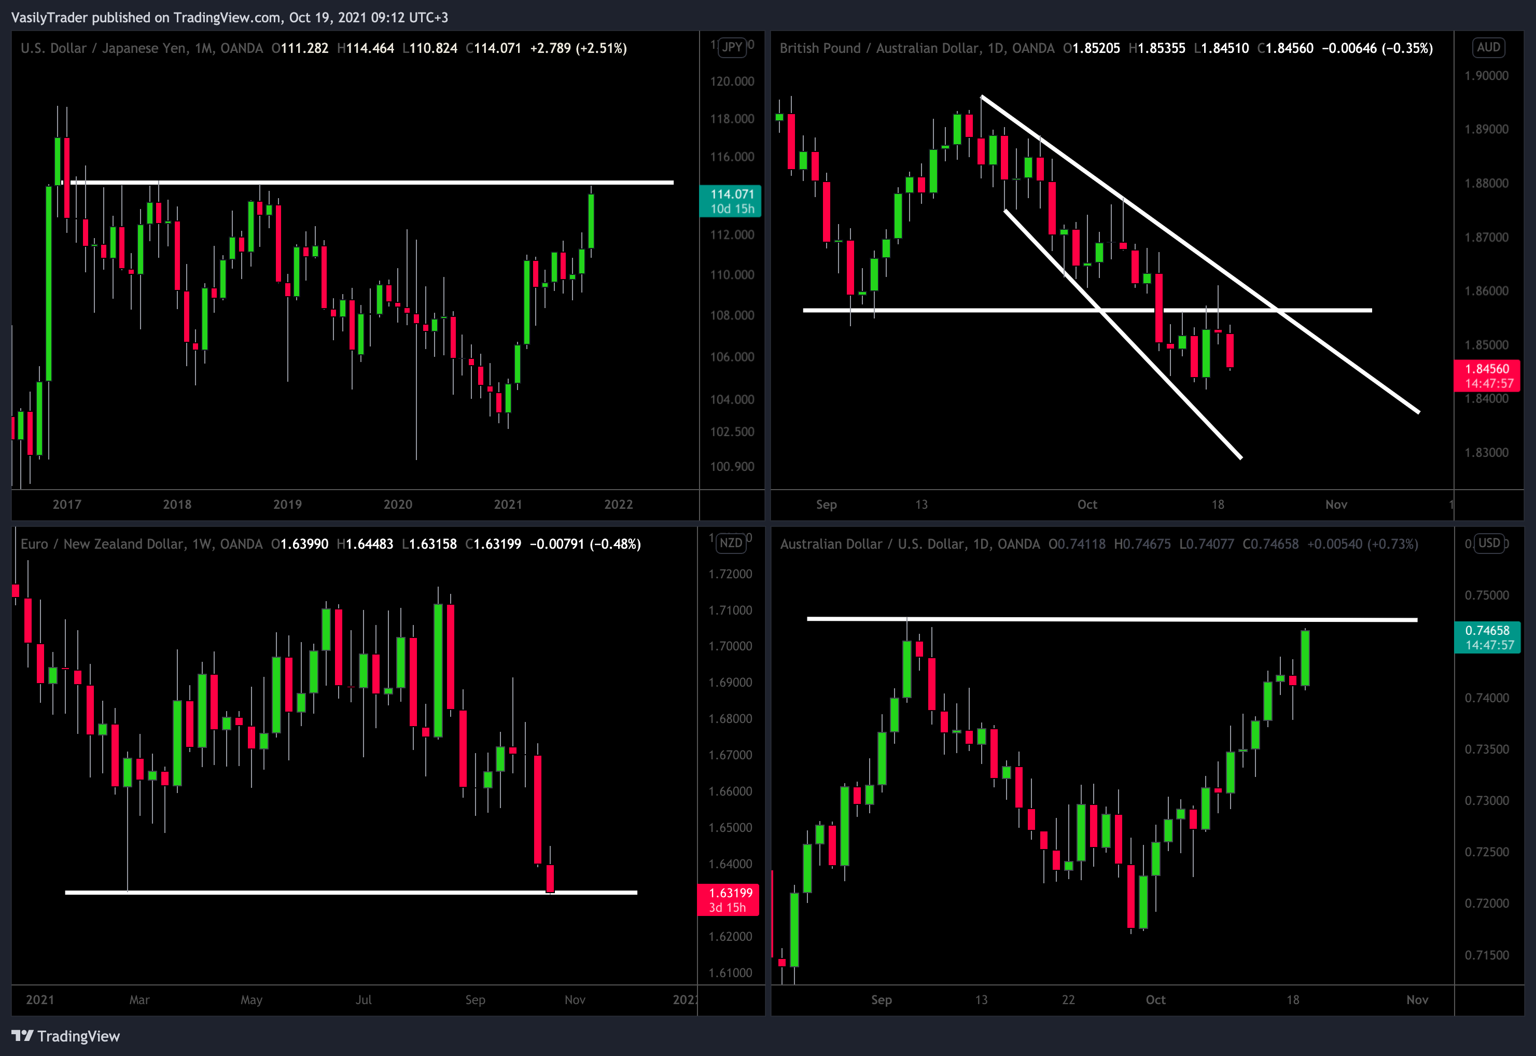The height and width of the screenshot is (1056, 1536).
Task: Click the 1.83000 price scale label
Action: point(1486,453)
